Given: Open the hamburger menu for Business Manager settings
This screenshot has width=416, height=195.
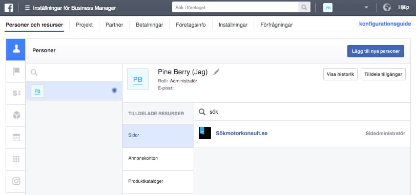Looking at the screenshot, I should point(27,8).
